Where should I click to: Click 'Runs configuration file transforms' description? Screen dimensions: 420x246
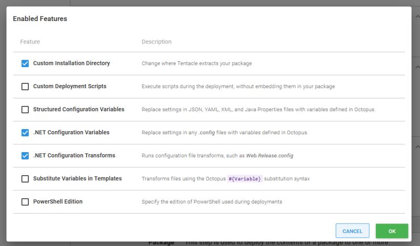217,156
